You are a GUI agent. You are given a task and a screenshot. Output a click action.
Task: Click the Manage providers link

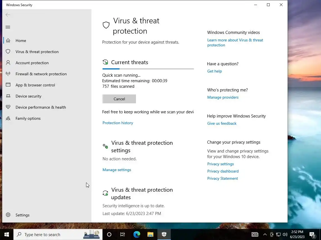coord(223,97)
